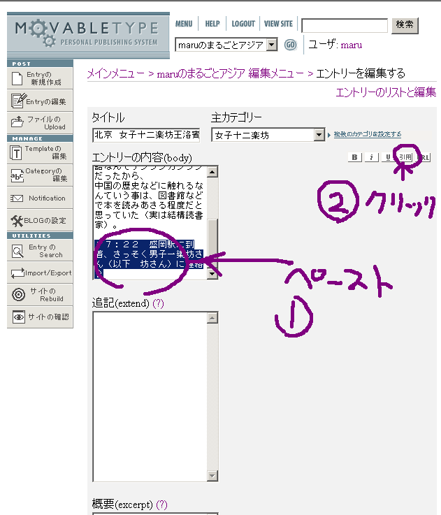Open the File Upload sidebar item

[40, 122]
